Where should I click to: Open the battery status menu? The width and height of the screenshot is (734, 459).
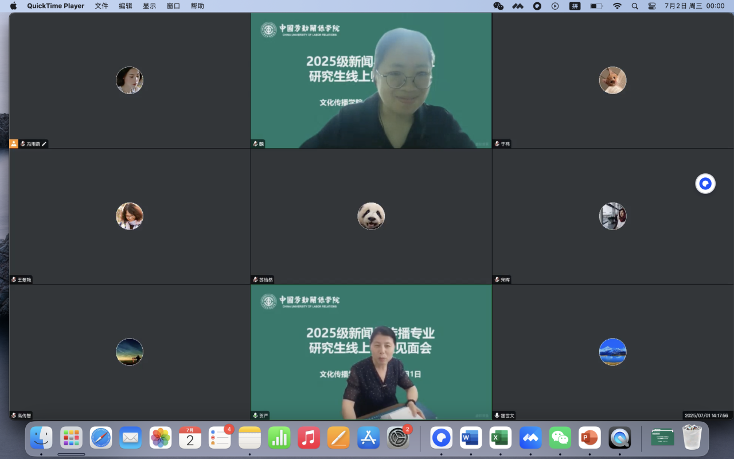596,6
